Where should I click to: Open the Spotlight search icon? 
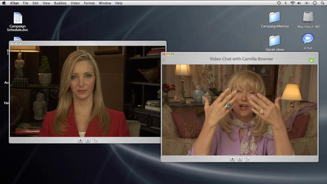[322, 3]
